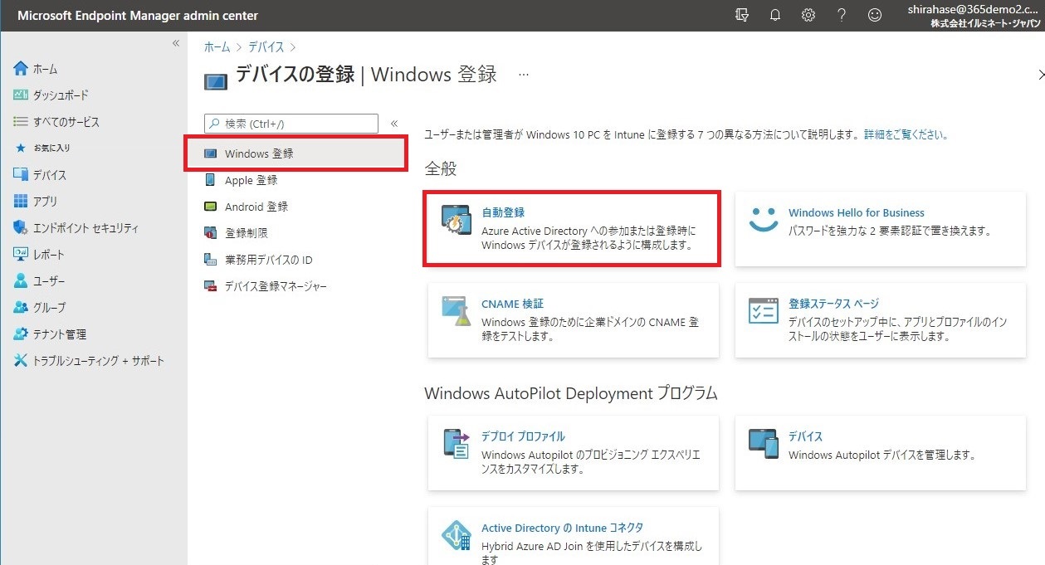
Task: Click the デバイス breadcrumb link
Action: tap(266, 47)
